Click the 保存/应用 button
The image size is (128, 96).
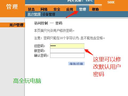tap(76, 64)
